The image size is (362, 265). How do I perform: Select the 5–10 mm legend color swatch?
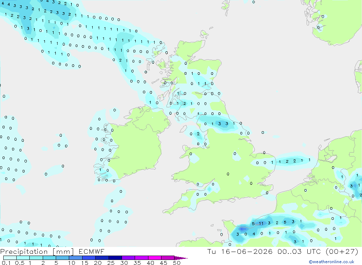[63, 258]
